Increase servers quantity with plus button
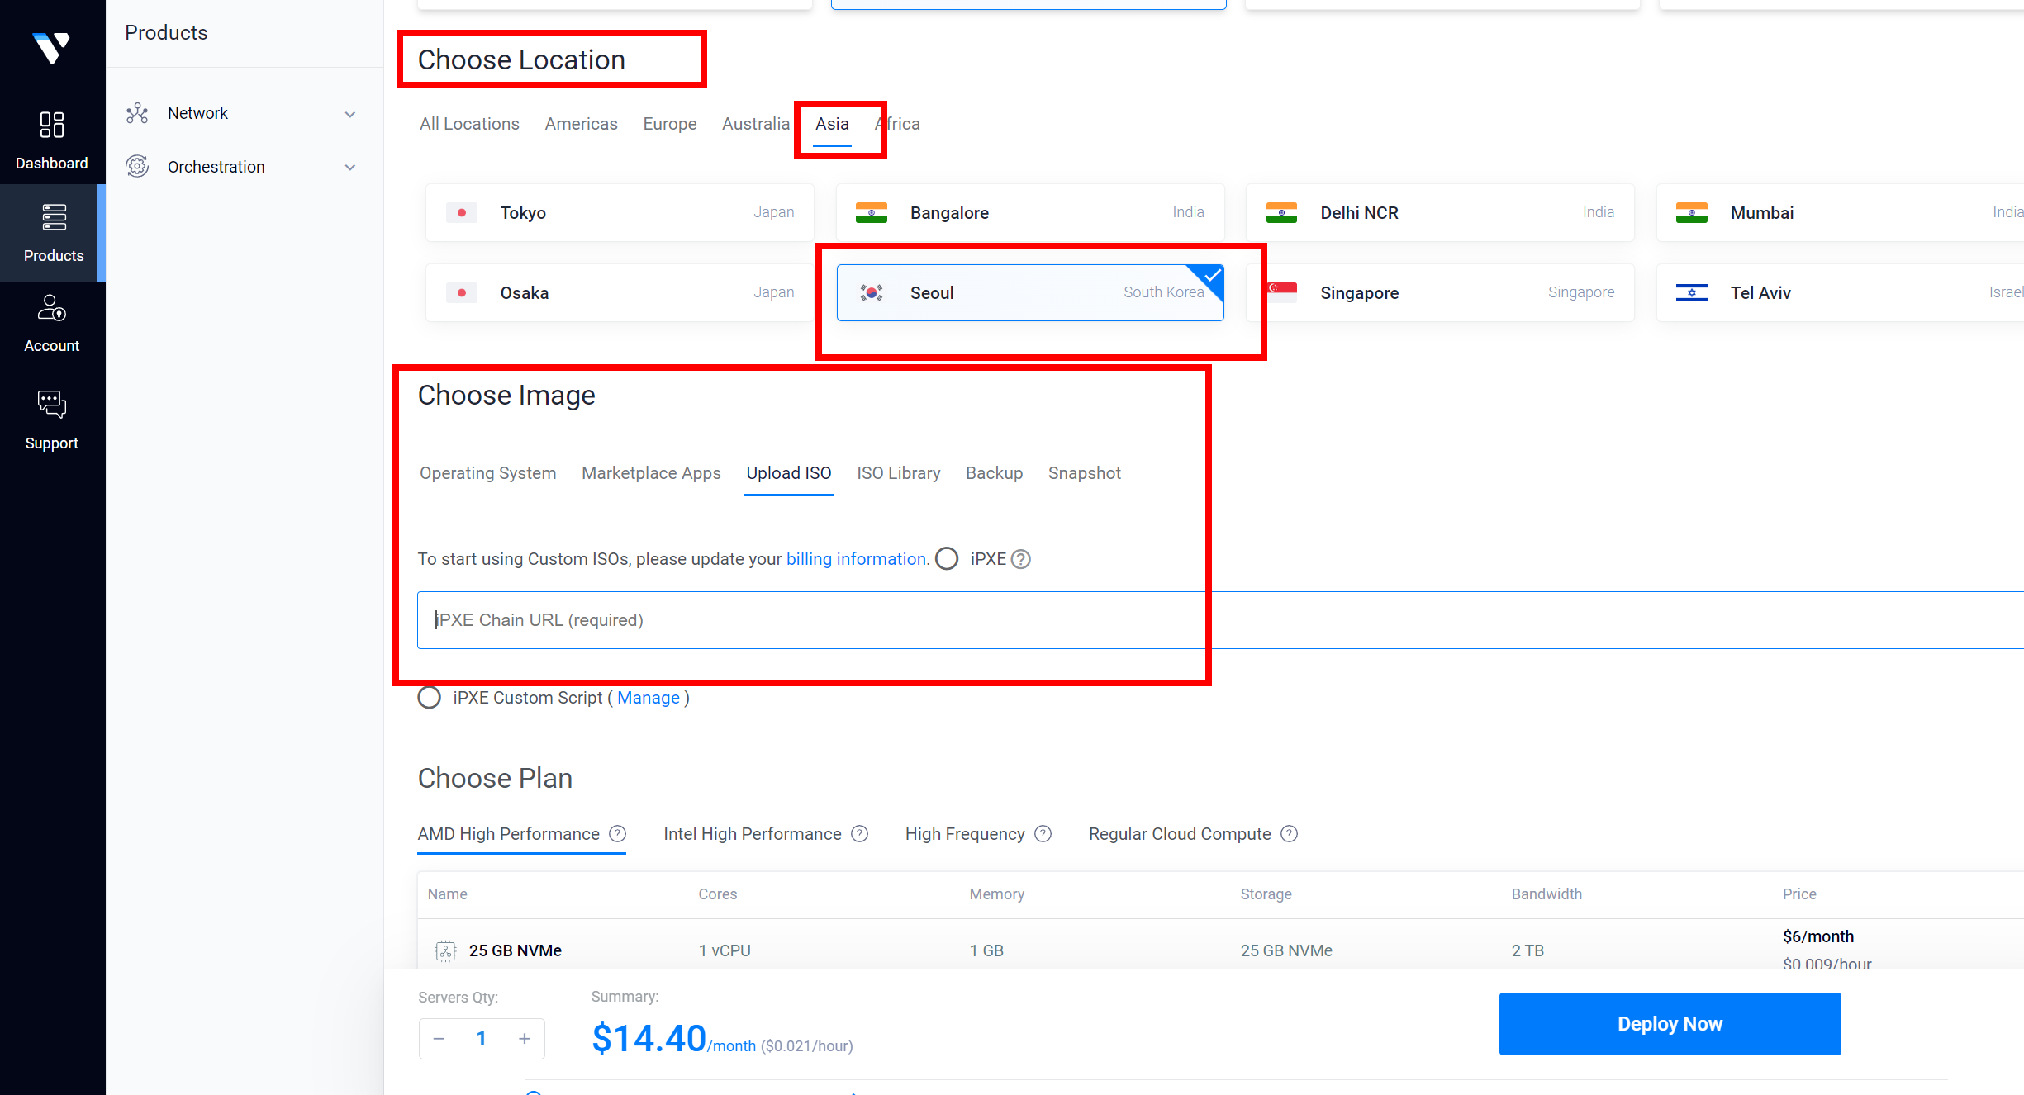The height and width of the screenshot is (1095, 2024). pos(525,1039)
